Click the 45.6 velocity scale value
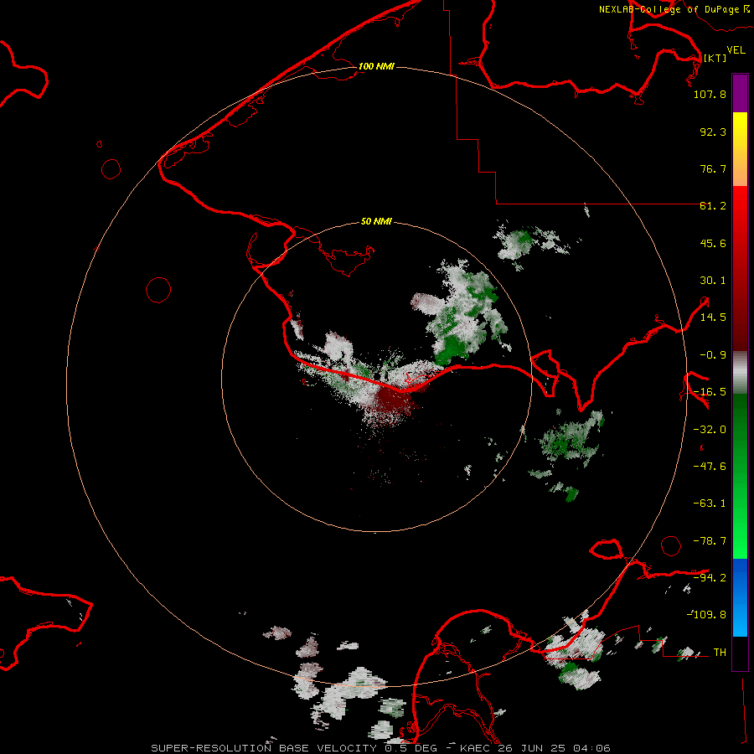Image resolution: width=754 pixels, height=754 pixels. click(713, 243)
